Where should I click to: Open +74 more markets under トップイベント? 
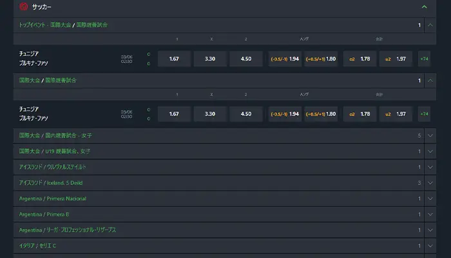click(424, 59)
